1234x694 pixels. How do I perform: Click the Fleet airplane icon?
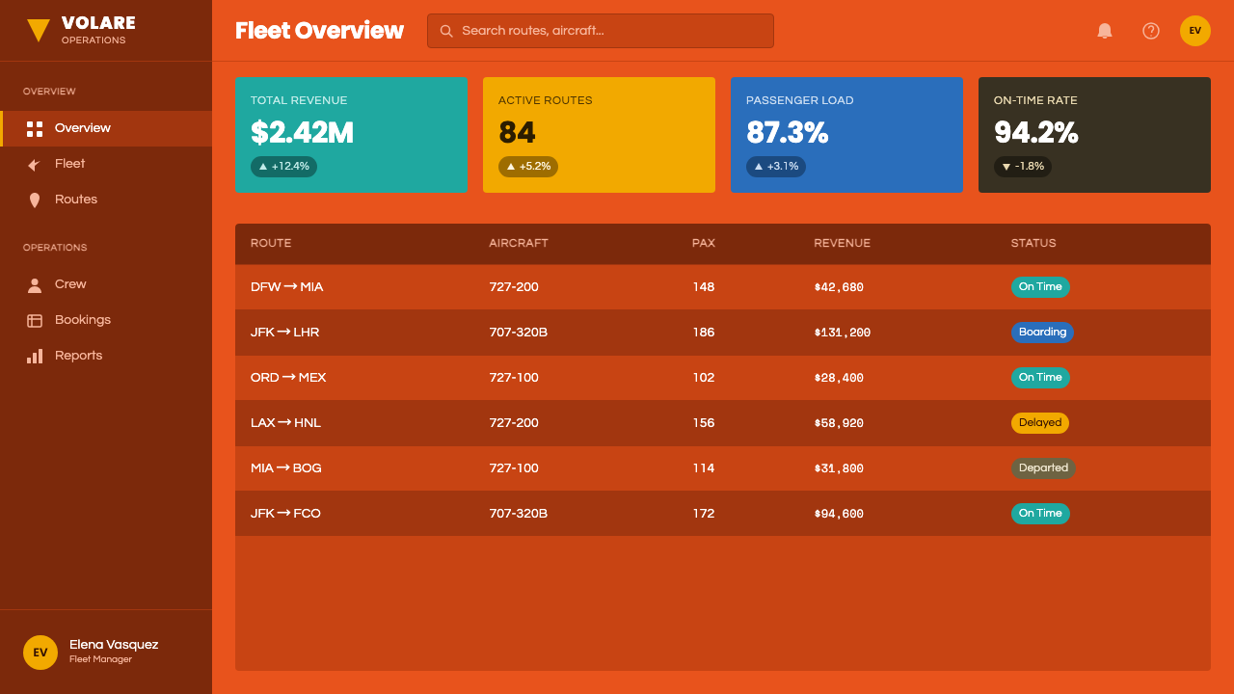point(35,165)
